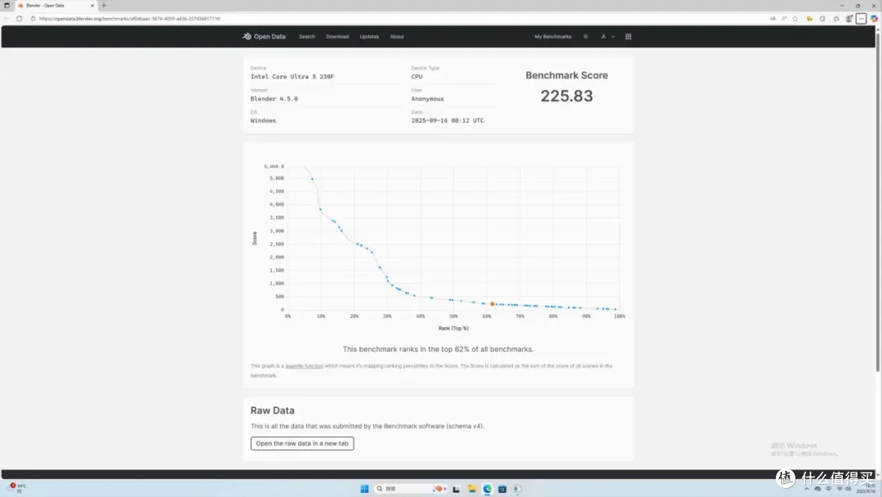Open the Blender apps grid icon
882x497 pixels.
[628, 37]
